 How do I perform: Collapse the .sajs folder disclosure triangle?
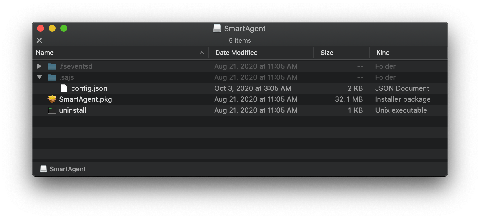[39, 77]
